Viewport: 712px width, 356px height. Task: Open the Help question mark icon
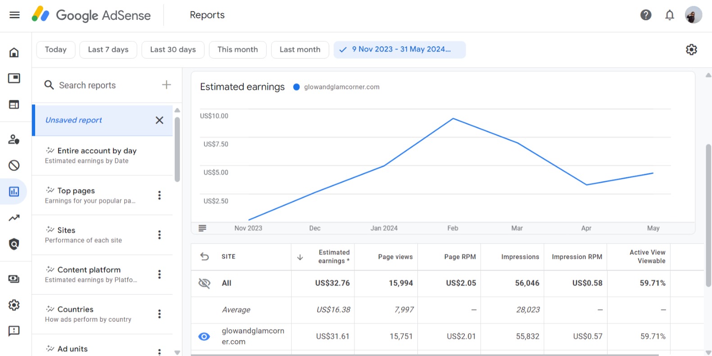646,15
